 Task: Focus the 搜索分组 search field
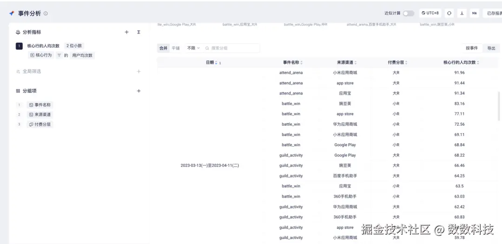point(231,48)
